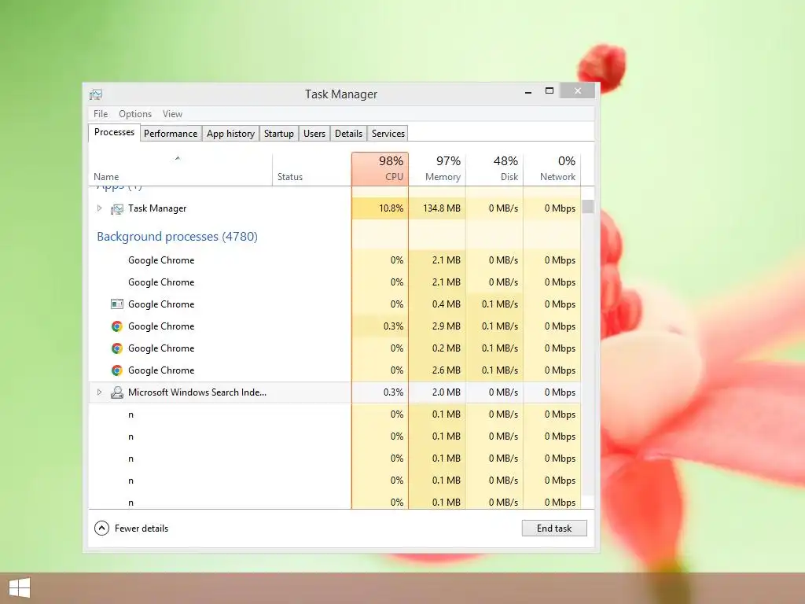The height and width of the screenshot is (604, 805).
Task: Click the Fewer details link
Action: [x=142, y=528]
